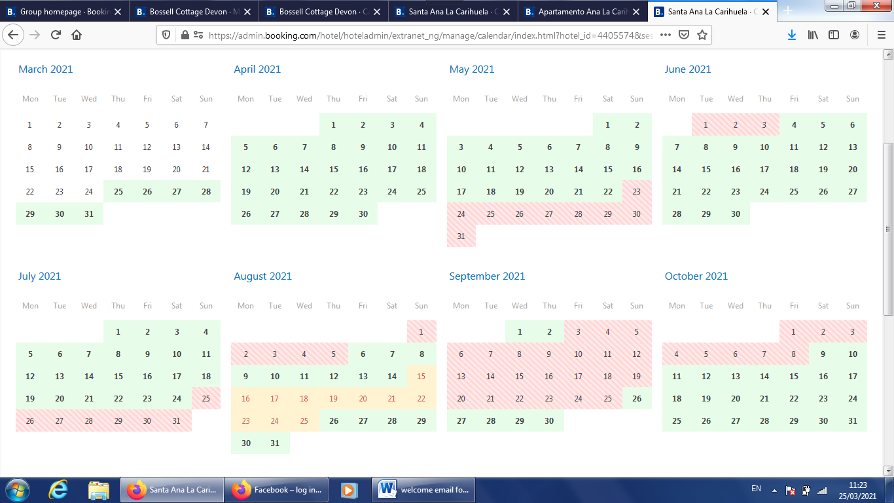
Task: Open the August 2021 month link
Action: click(262, 276)
